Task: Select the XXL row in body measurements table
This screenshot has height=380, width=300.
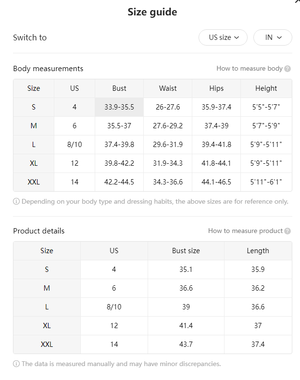Action: (152, 182)
